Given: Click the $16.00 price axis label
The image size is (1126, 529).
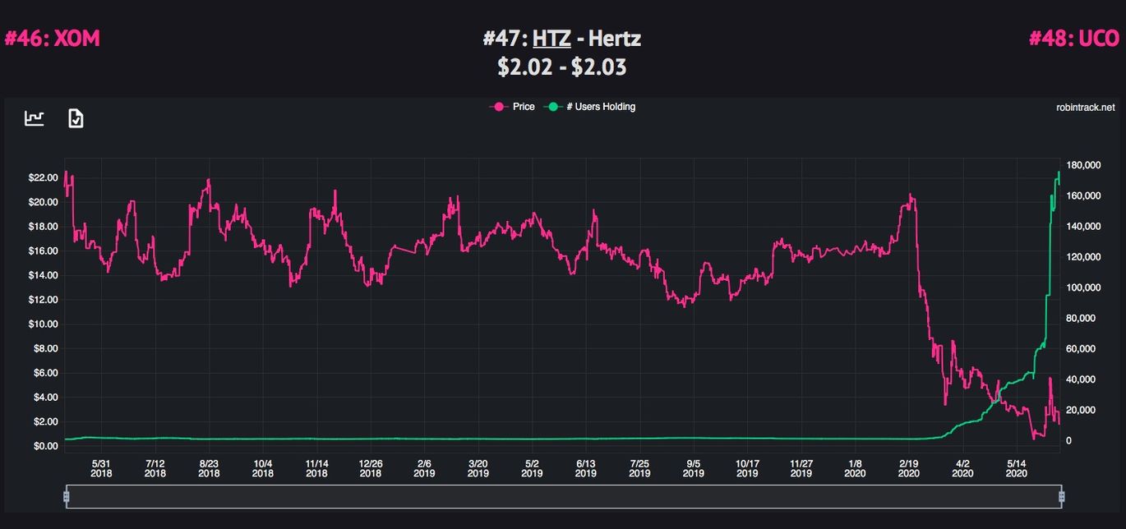Looking at the screenshot, I should point(42,251).
